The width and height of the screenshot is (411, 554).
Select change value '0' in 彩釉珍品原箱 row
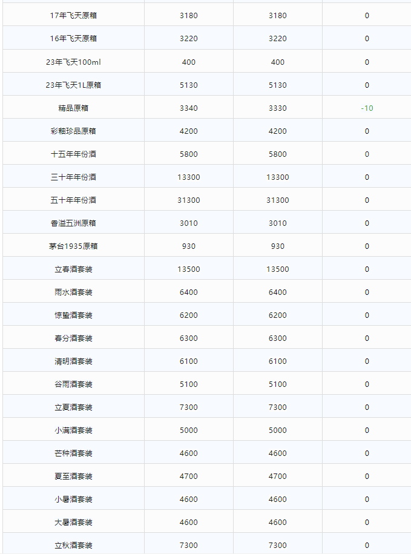pyautogui.click(x=367, y=131)
